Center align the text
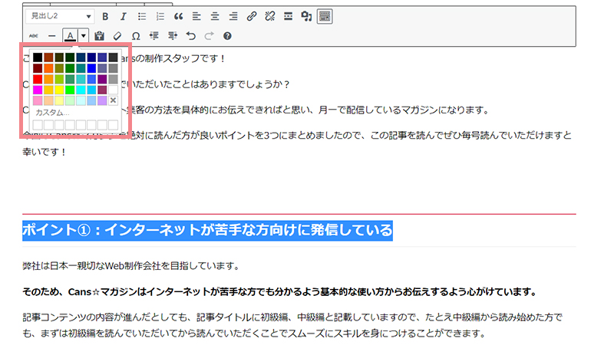This screenshot has width=614, height=345. (x=215, y=16)
